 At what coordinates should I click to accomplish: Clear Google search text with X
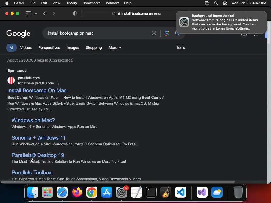tap(154, 33)
